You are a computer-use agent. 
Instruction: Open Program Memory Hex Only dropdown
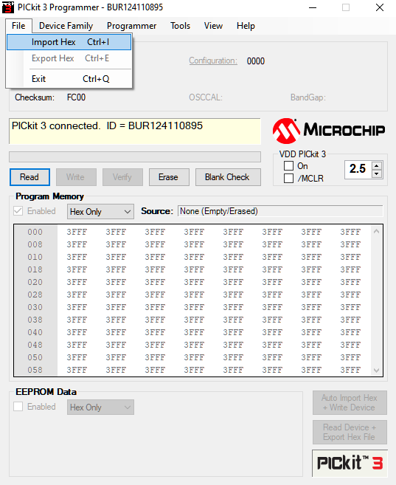click(100, 212)
